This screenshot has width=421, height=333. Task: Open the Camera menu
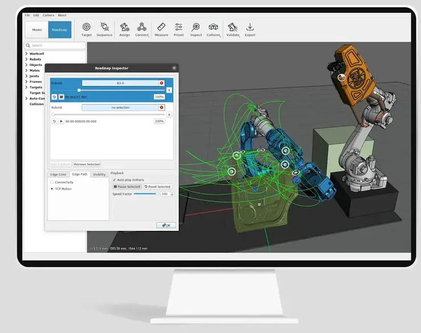(x=48, y=15)
